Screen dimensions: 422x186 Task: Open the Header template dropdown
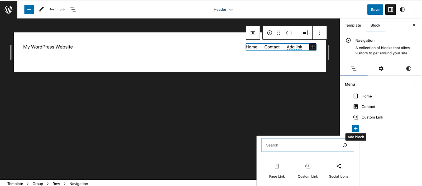[223, 10]
